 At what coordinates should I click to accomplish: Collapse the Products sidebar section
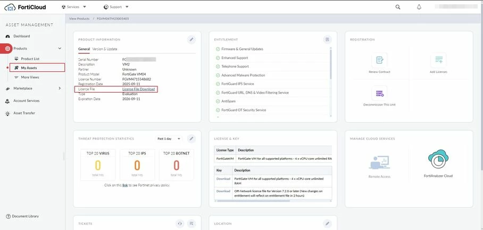point(60,48)
